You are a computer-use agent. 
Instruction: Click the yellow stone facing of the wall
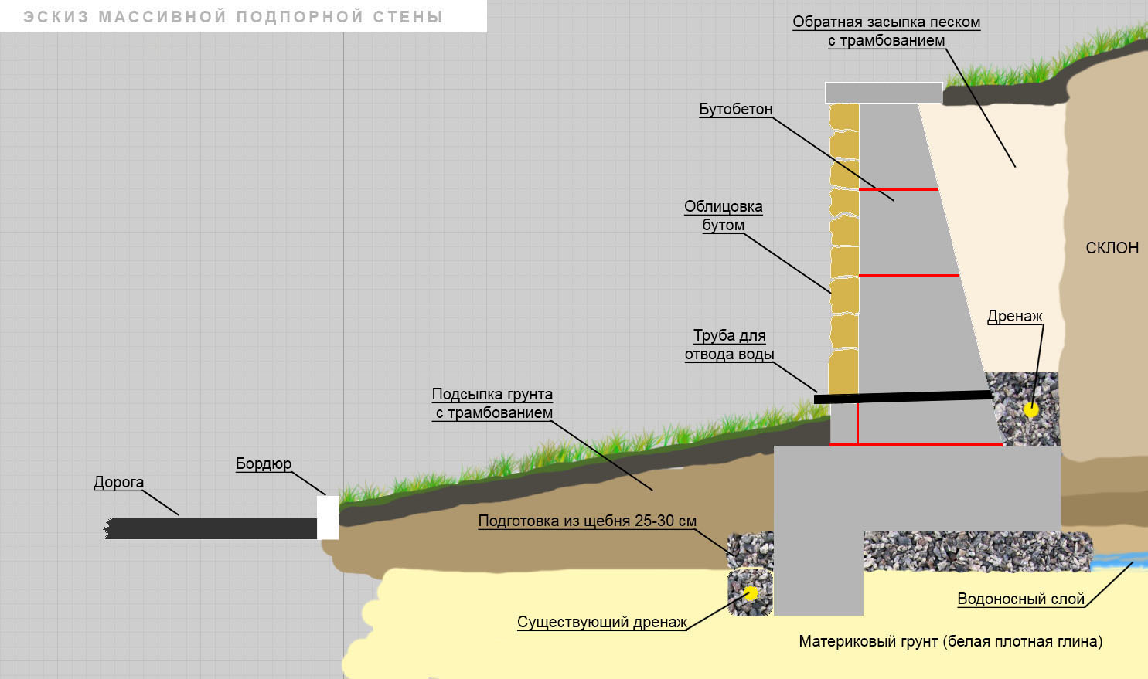(x=843, y=249)
